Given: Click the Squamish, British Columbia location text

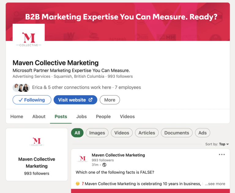Looking at the screenshot, I should pyautogui.click(x=79, y=76).
